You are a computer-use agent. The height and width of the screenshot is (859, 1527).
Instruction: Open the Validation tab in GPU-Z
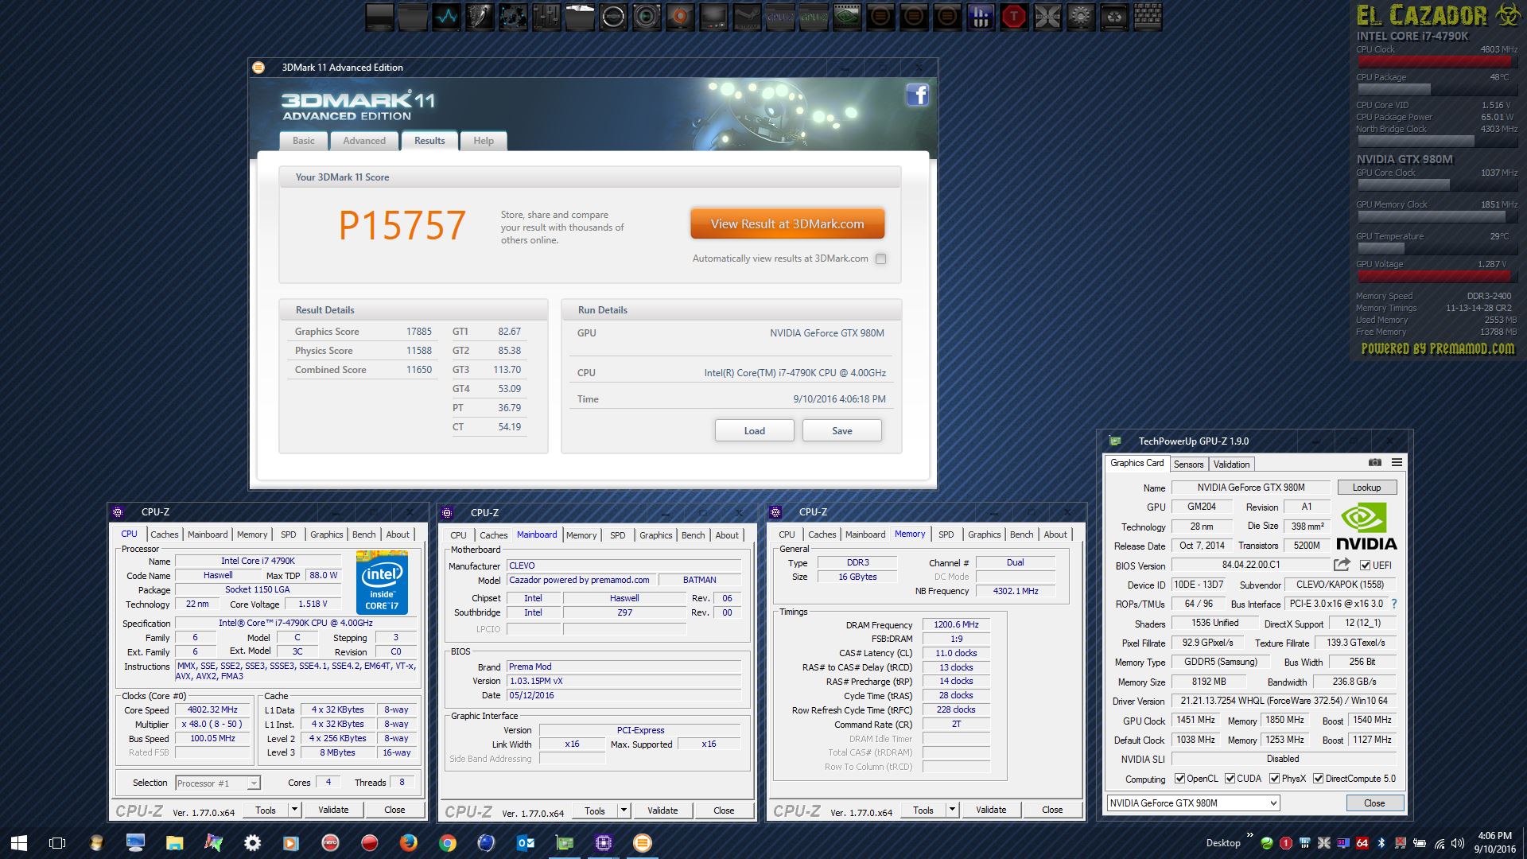coord(1231,464)
